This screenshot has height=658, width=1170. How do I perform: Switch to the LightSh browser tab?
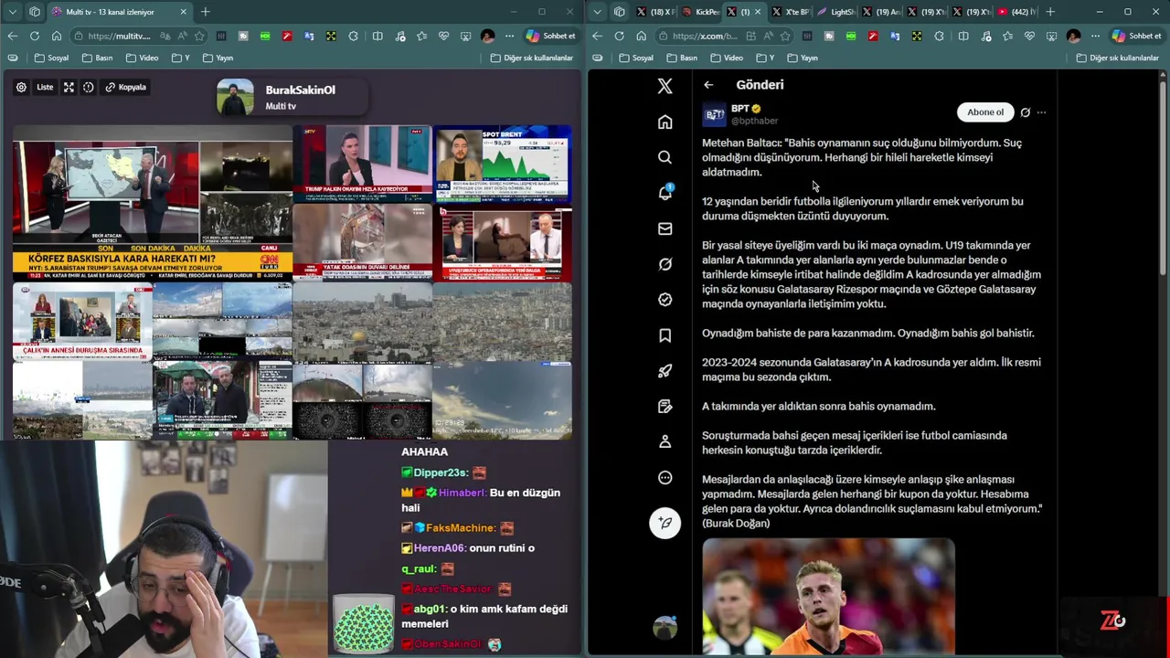click(x=836, y=12)
